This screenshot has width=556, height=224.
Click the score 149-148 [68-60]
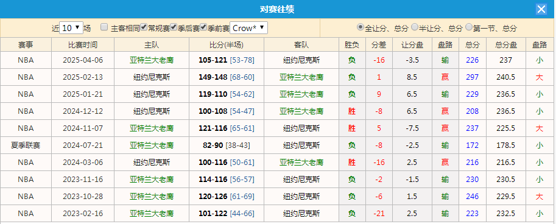[x=226, y=77]
